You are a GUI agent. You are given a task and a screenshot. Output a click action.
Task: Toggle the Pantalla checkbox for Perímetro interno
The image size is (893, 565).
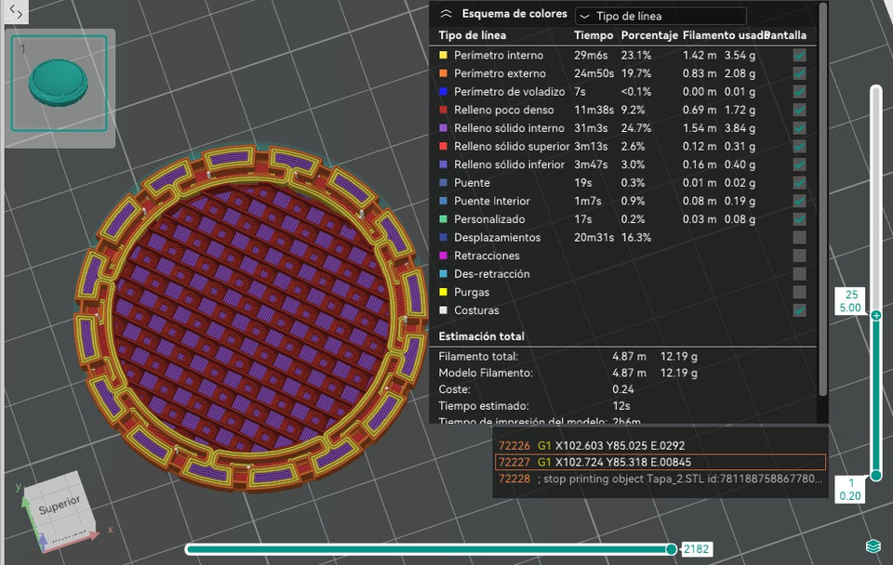pyautogui.click(x=798, y=55)
